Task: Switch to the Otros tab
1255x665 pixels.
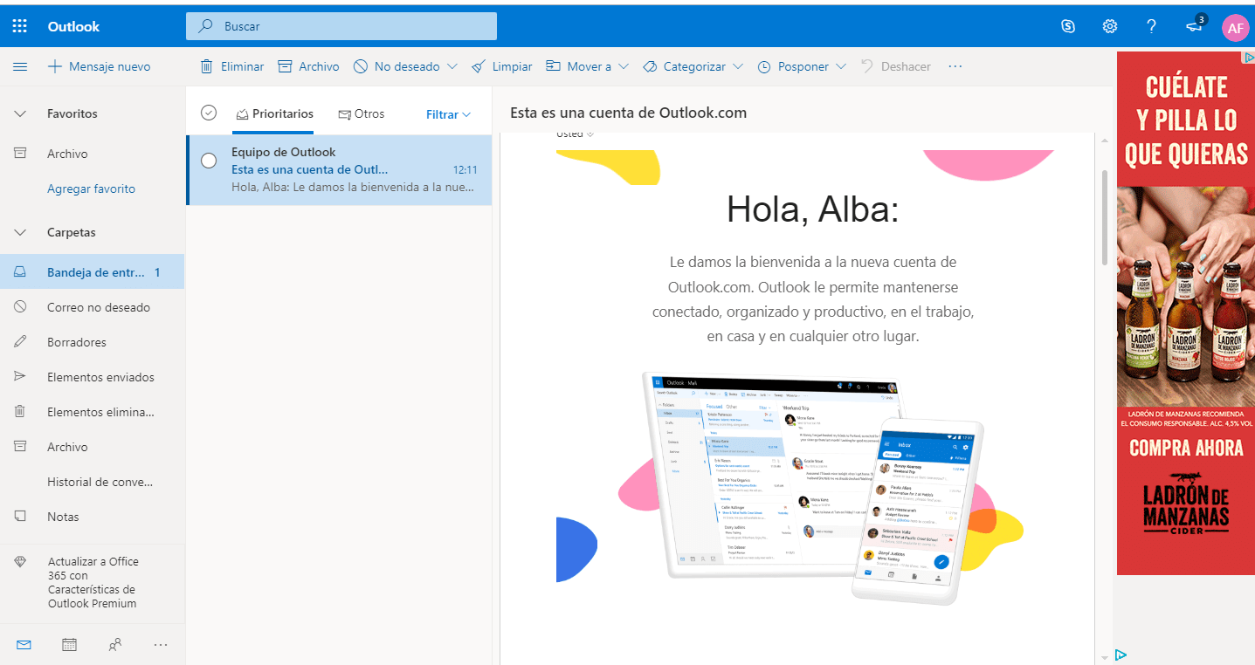Action: (x=361, y=113)
